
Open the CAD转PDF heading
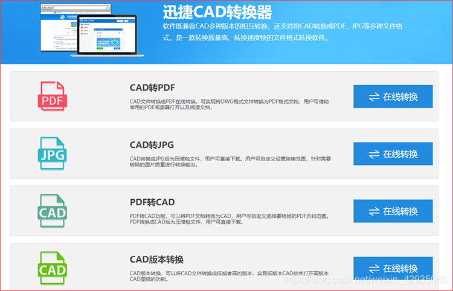point(152,88)
